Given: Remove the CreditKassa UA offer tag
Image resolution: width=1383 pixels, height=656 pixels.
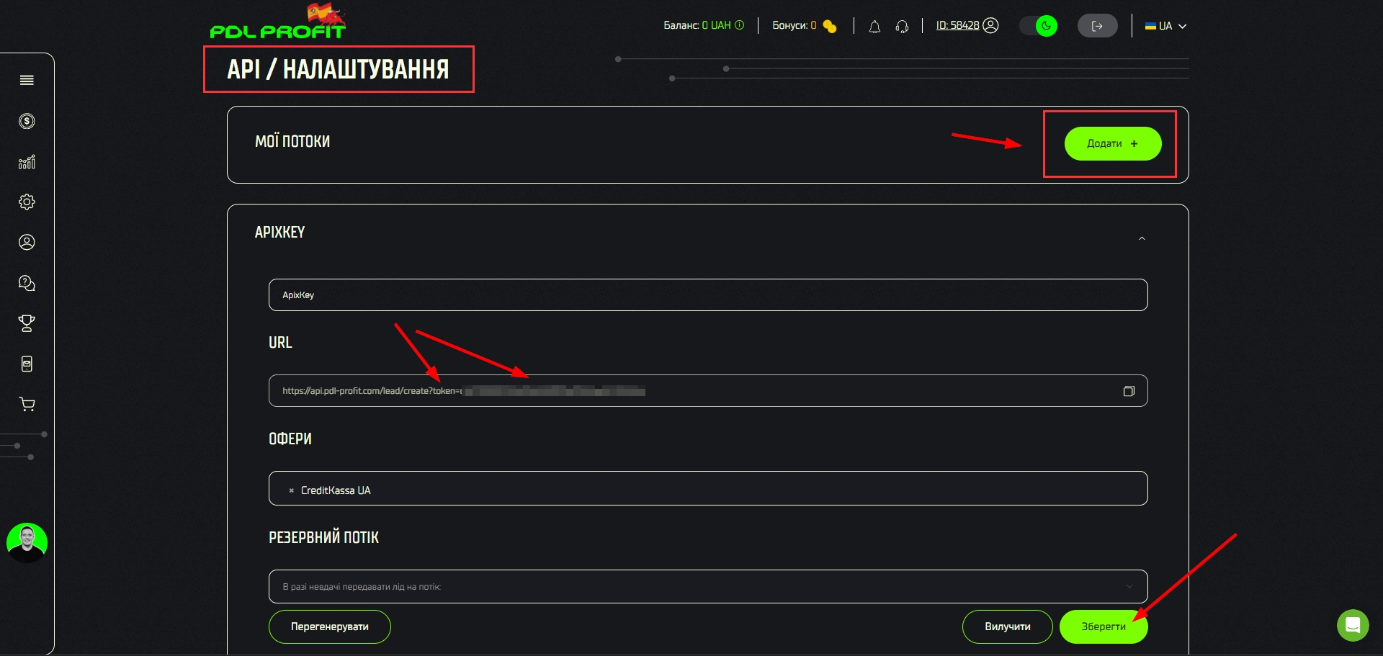Looking at the screenshot, I should pos(291,490).
